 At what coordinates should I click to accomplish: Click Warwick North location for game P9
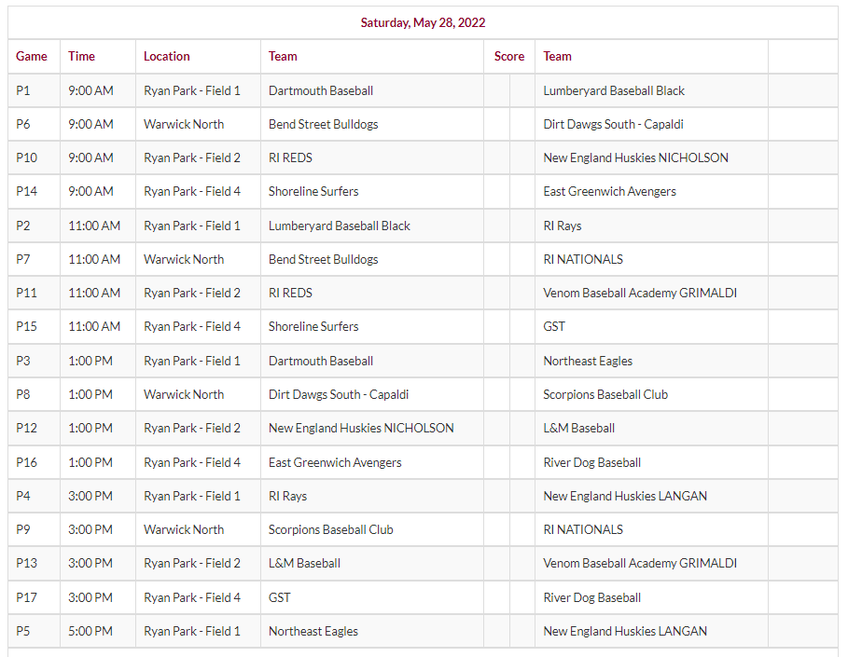click(184, 529)
